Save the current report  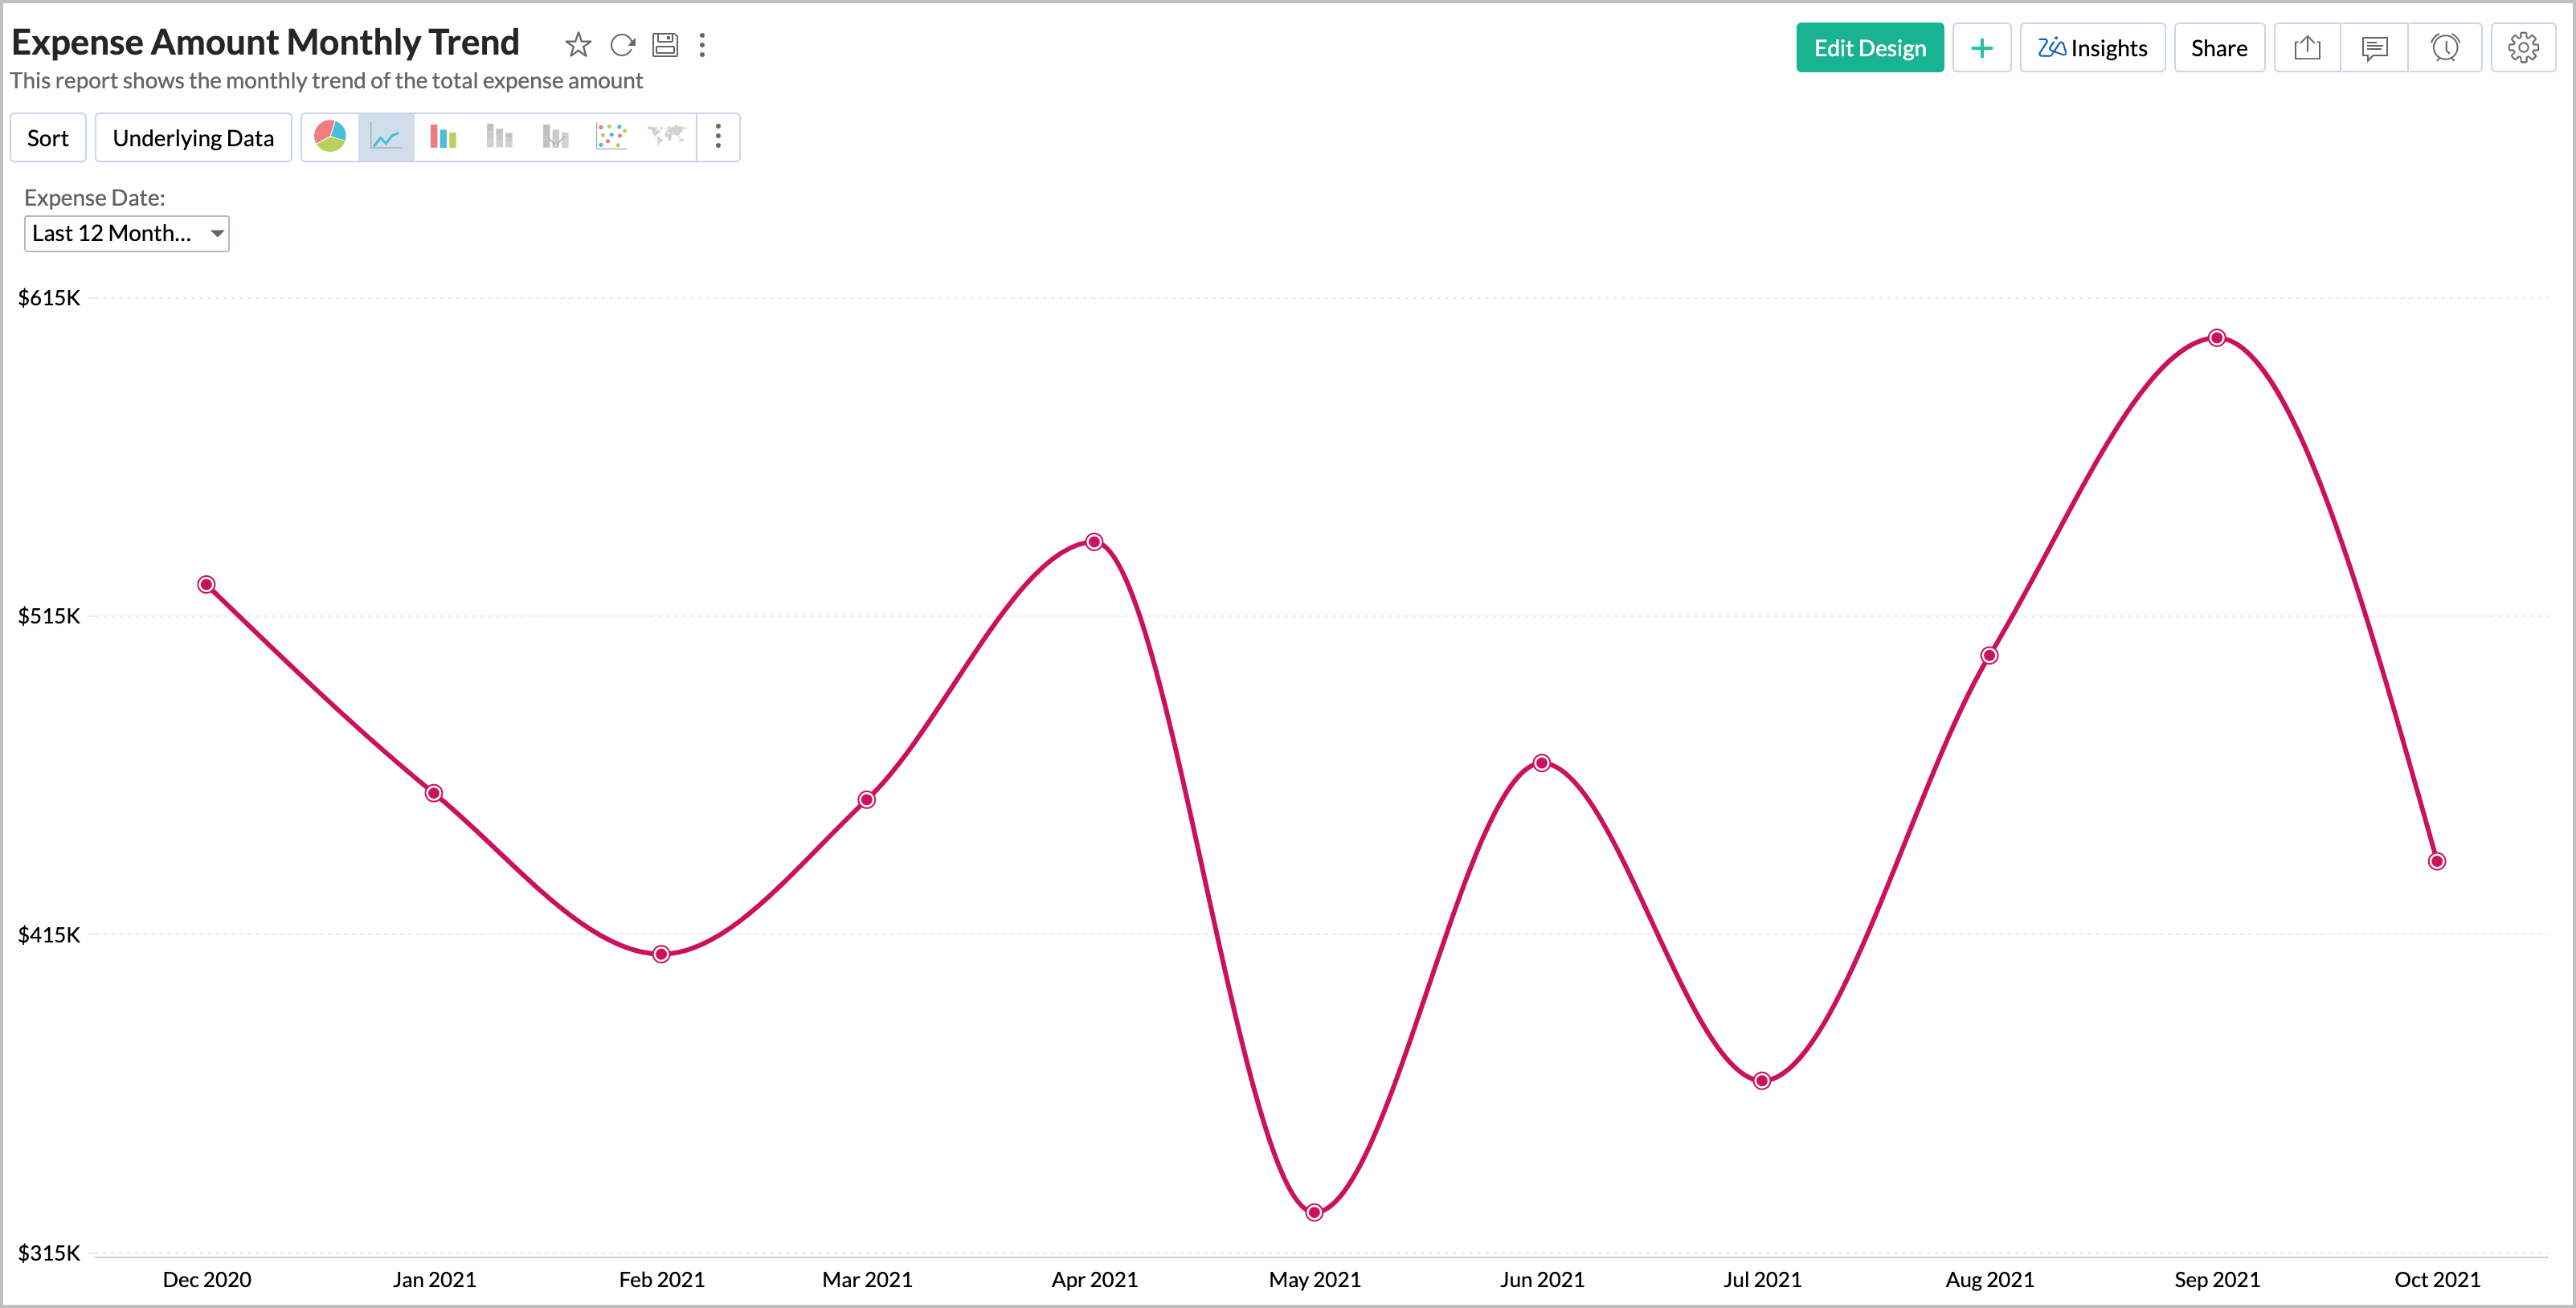coord(665,45)
